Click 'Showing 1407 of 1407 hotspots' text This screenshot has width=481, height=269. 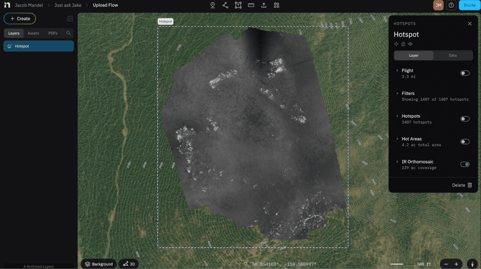tap(435, 99)
